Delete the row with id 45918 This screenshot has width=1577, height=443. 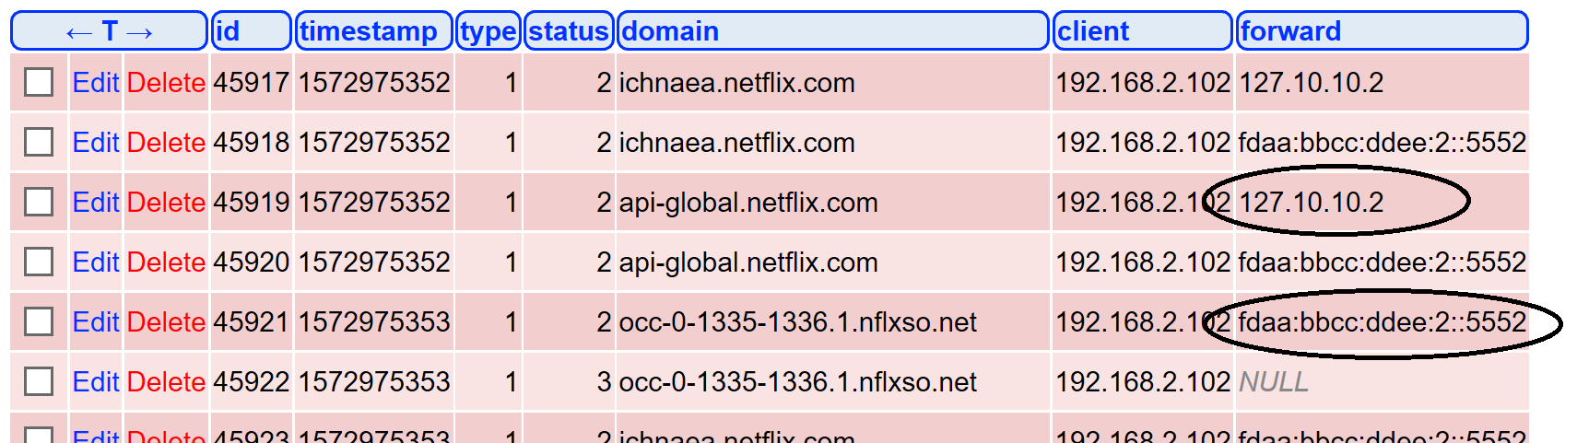(x=166, y=143)
